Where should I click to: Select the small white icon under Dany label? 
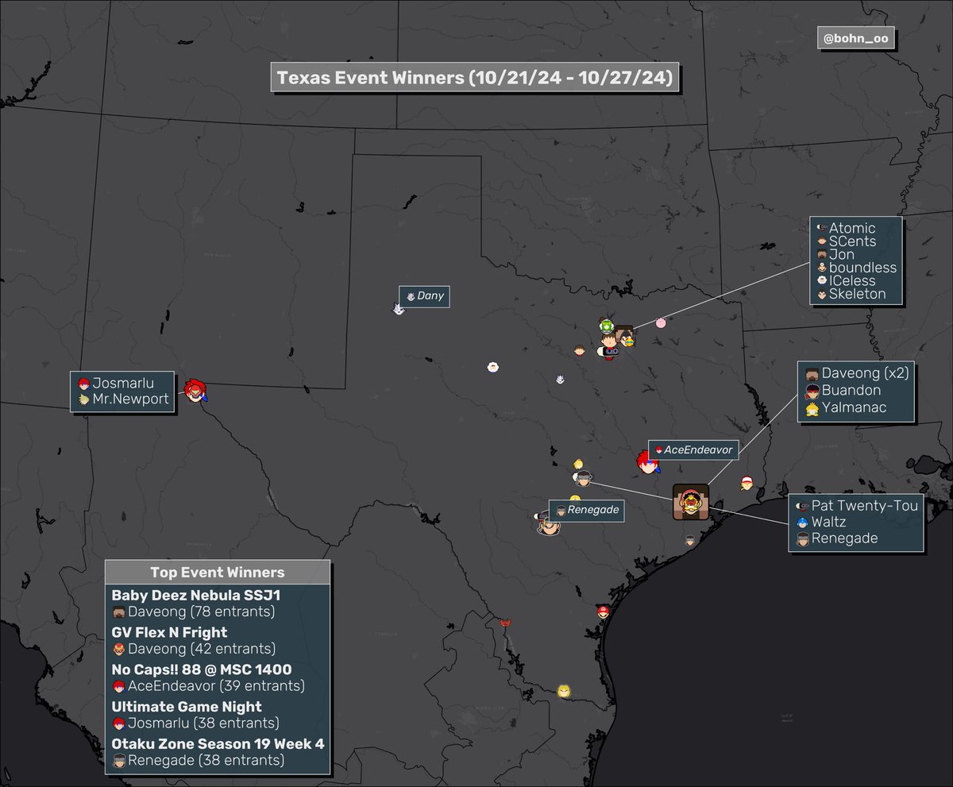(399, 307)
